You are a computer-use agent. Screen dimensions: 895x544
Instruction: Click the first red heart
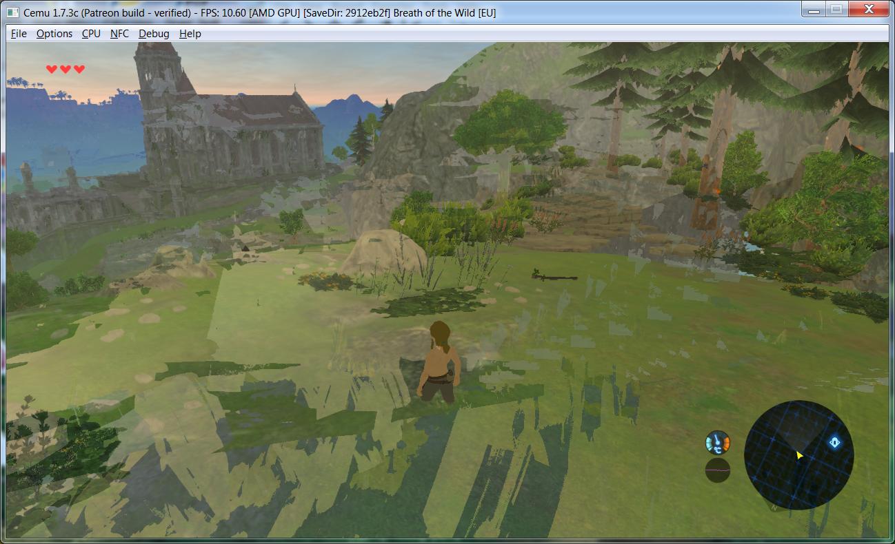click(x=52, y=69)
